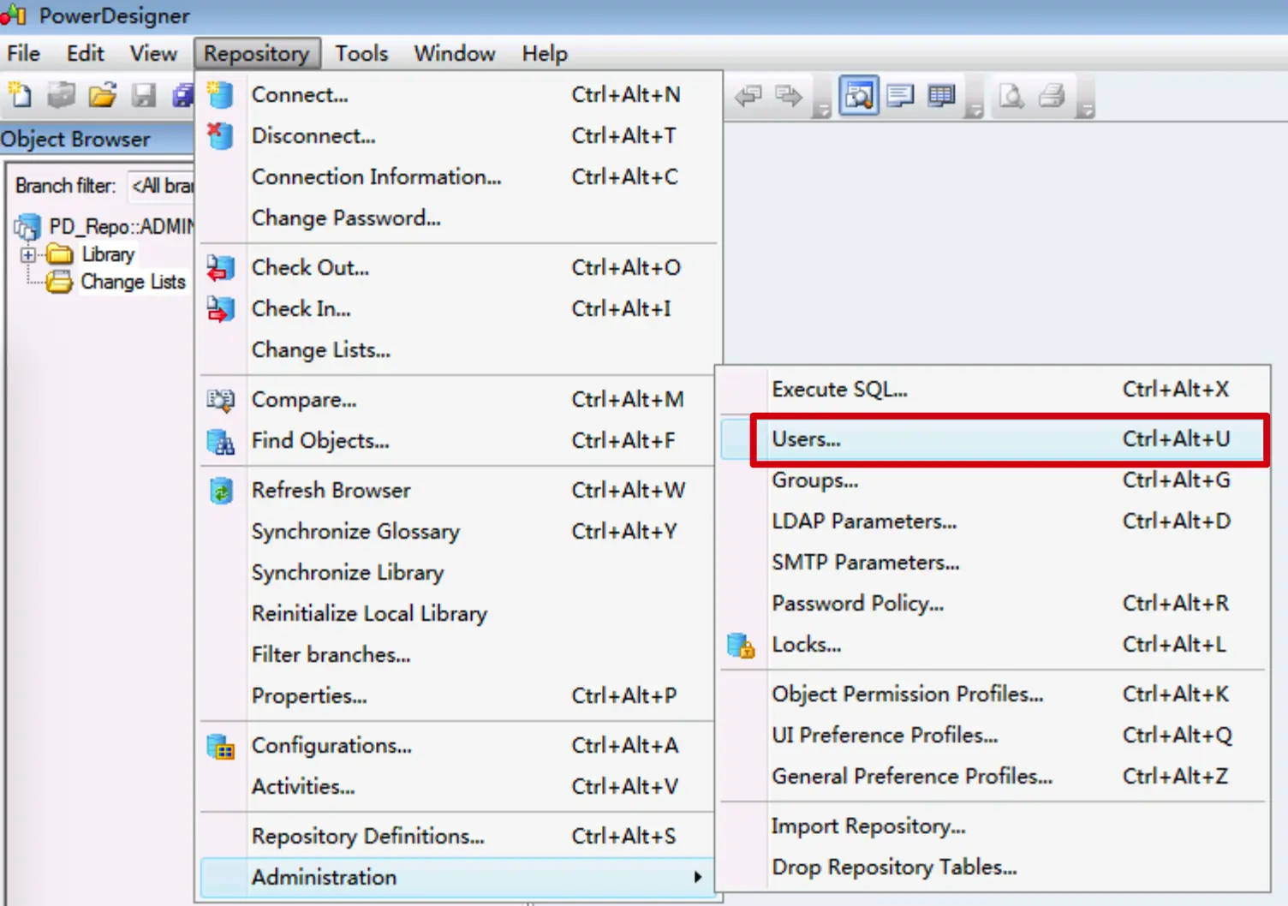Select Synchronize Glossary
The height and width of the screenshot is (906, 1288).
459,532
